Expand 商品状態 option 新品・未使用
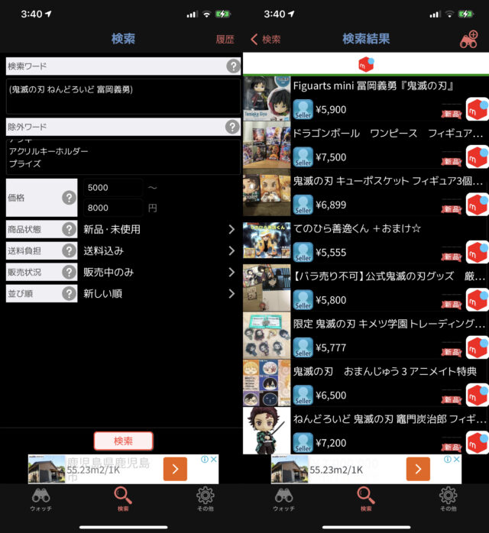This screenshot has height=533, width=489. click(159, 229)
